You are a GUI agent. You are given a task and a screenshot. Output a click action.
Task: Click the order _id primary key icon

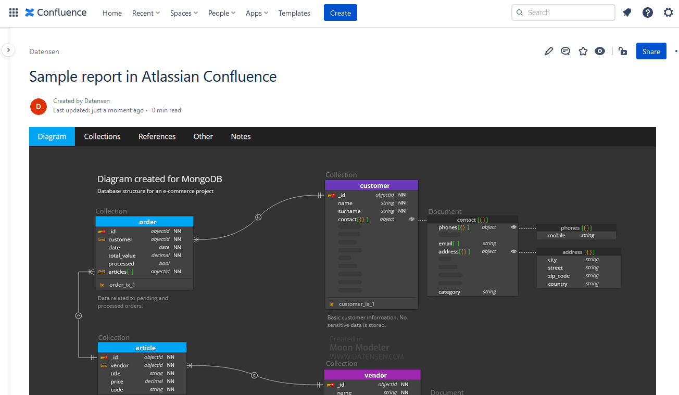point(102,231)
